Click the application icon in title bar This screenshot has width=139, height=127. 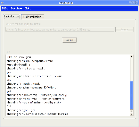click(x=2, y=2)
